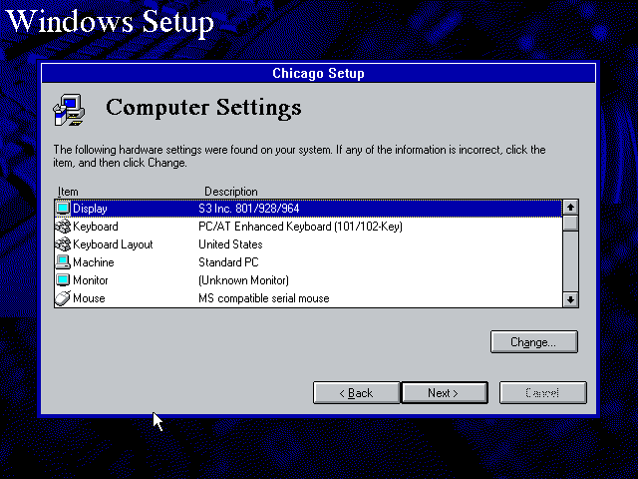Click PC/AT Enhanced Keyboard description

tap(300, 227)
